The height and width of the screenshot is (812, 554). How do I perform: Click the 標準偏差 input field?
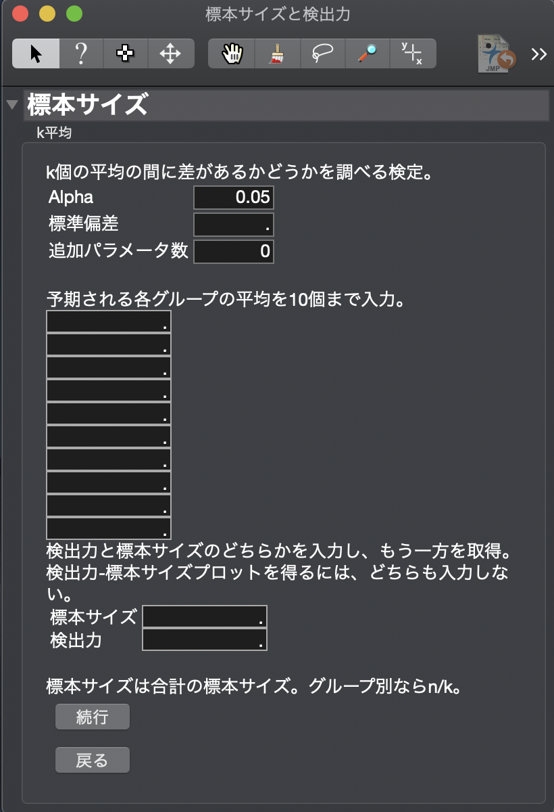(x=234, y=225)
